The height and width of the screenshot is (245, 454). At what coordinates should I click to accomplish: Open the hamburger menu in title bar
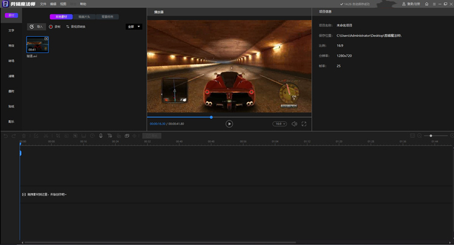pos(434,4)
